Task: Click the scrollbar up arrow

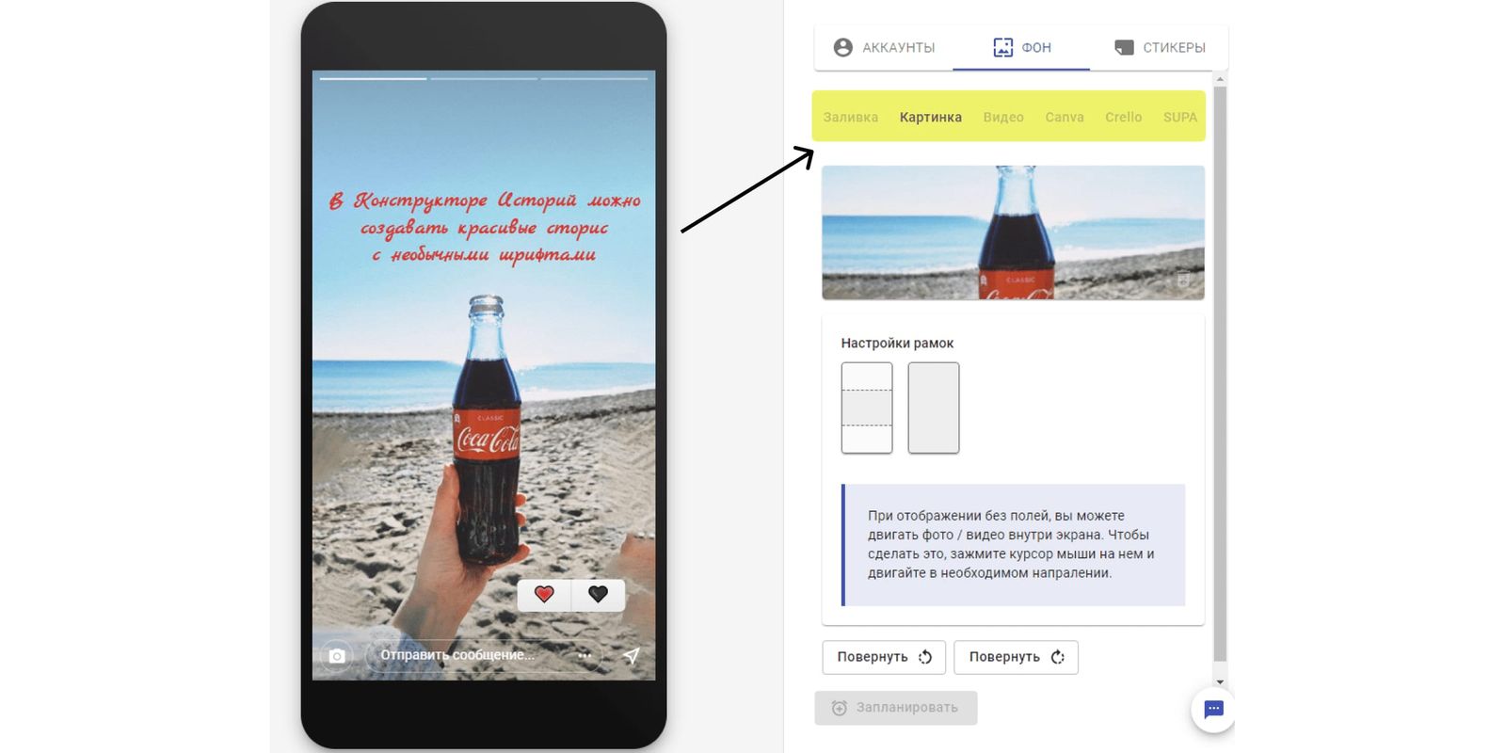Action: click(1220, 80)
